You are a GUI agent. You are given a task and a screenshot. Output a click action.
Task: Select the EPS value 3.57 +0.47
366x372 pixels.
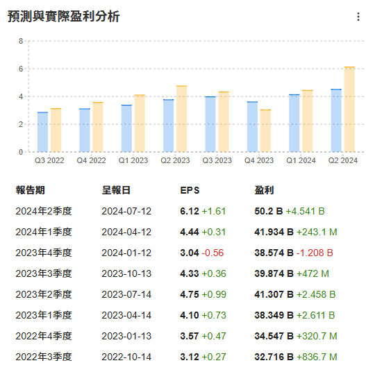[203, 336]
